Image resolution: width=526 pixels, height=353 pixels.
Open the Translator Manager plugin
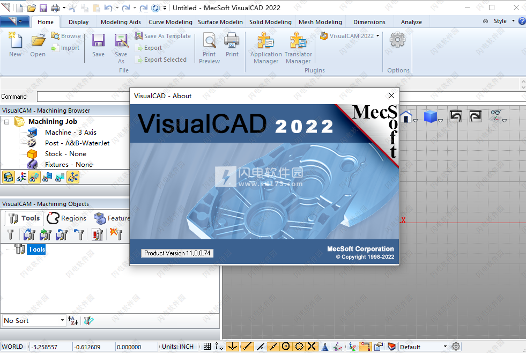298,41
